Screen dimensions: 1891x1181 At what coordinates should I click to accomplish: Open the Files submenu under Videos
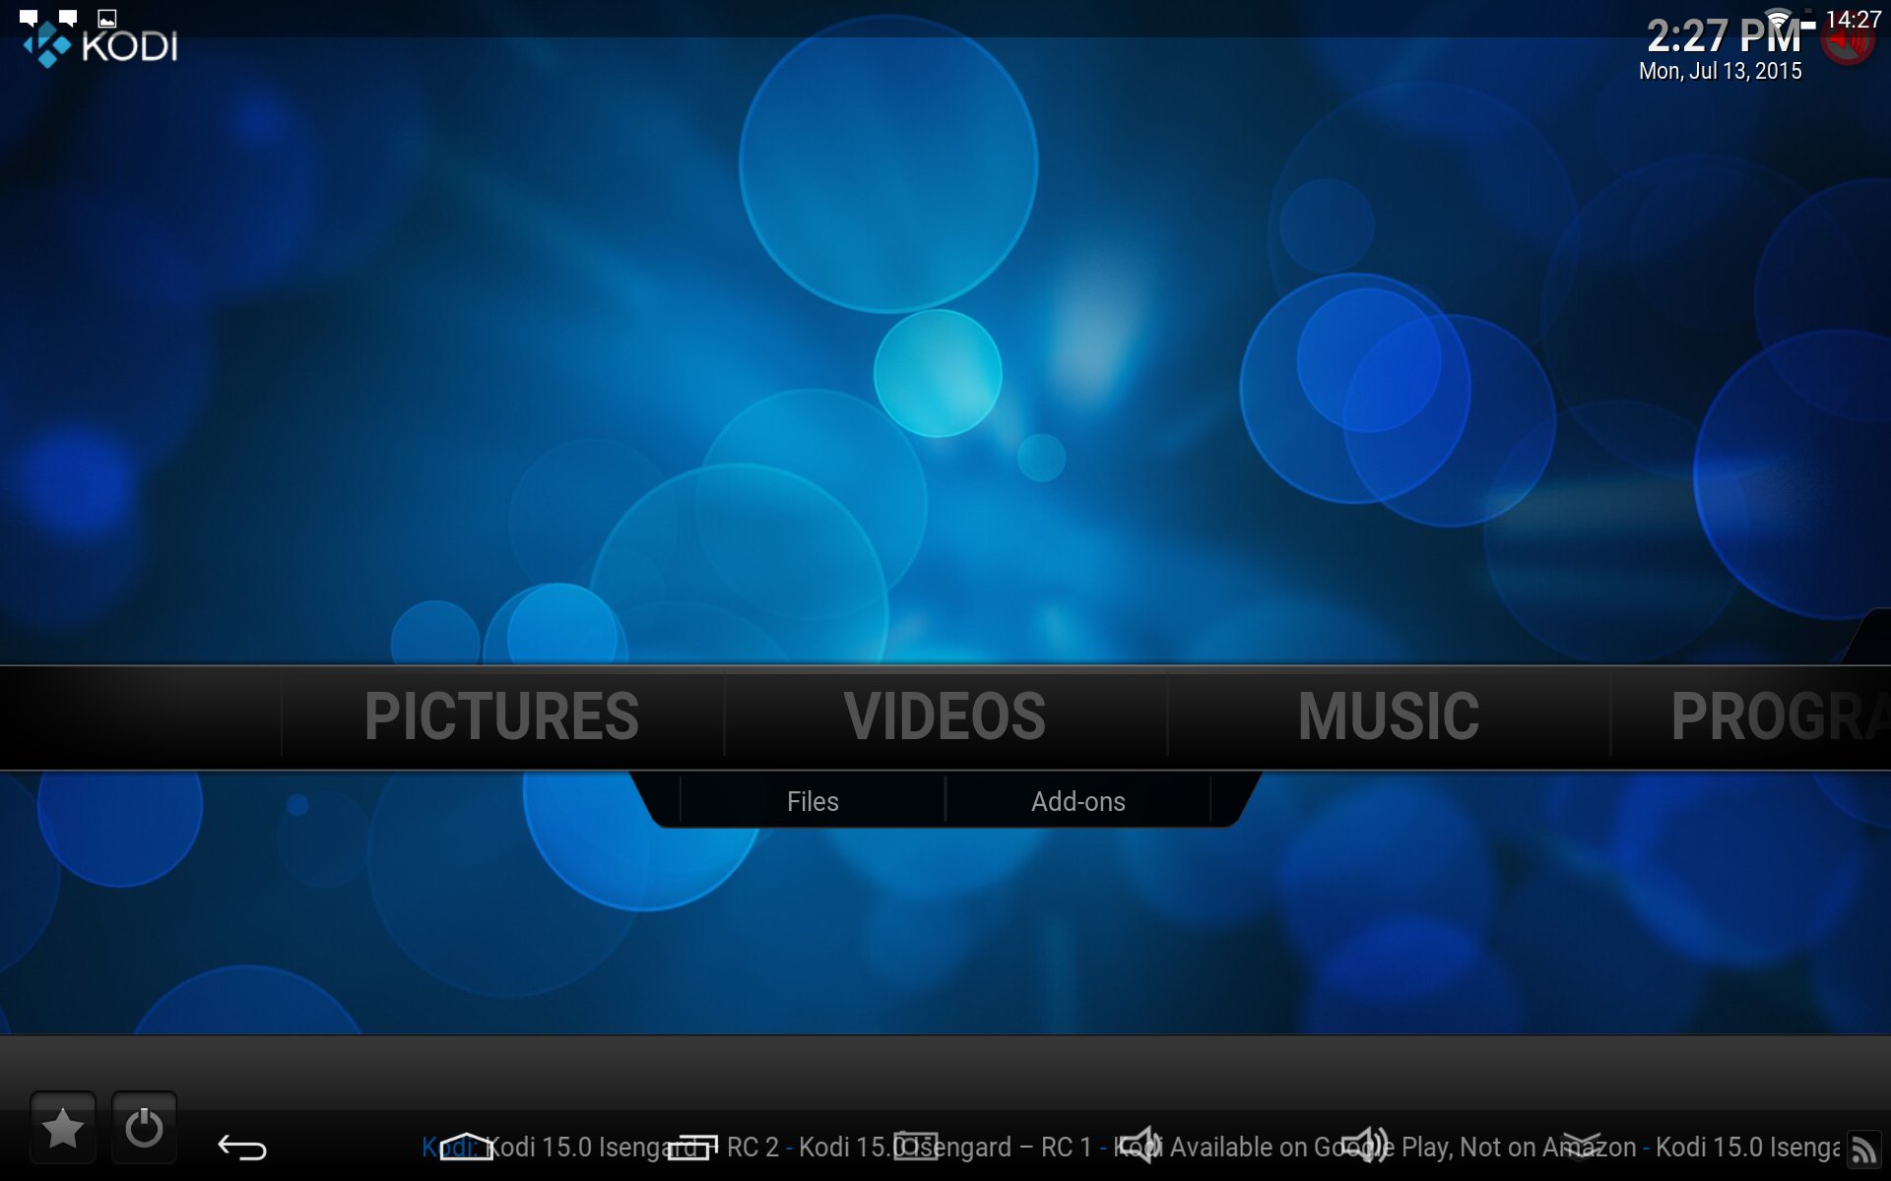tap(813, 801)
